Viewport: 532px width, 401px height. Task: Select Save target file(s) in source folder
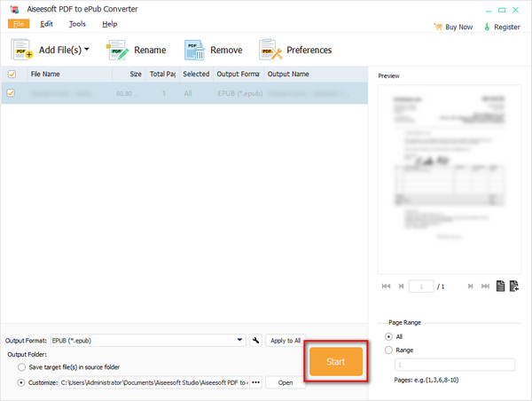point(21,367)
